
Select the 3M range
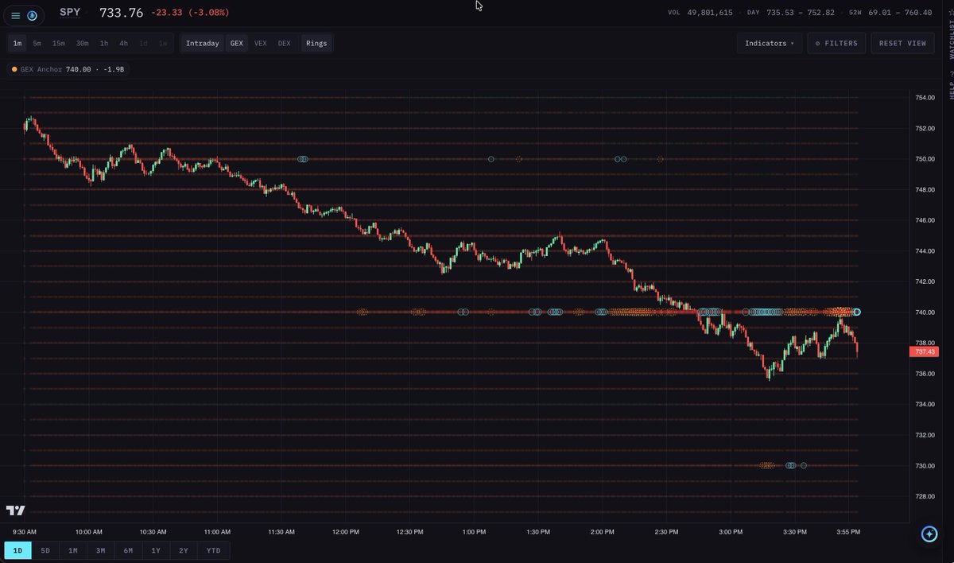pos(101,550)
